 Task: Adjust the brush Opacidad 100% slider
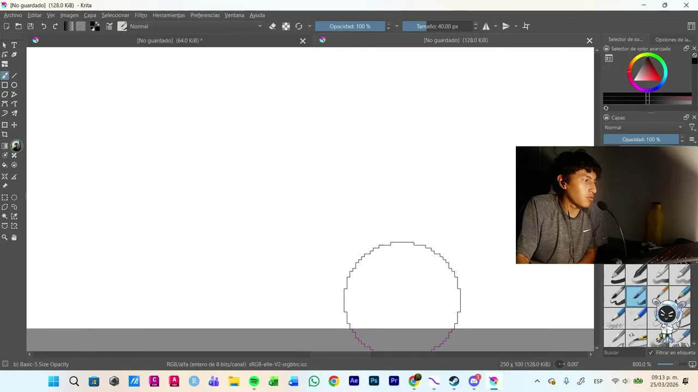click(x=350, y=26)
